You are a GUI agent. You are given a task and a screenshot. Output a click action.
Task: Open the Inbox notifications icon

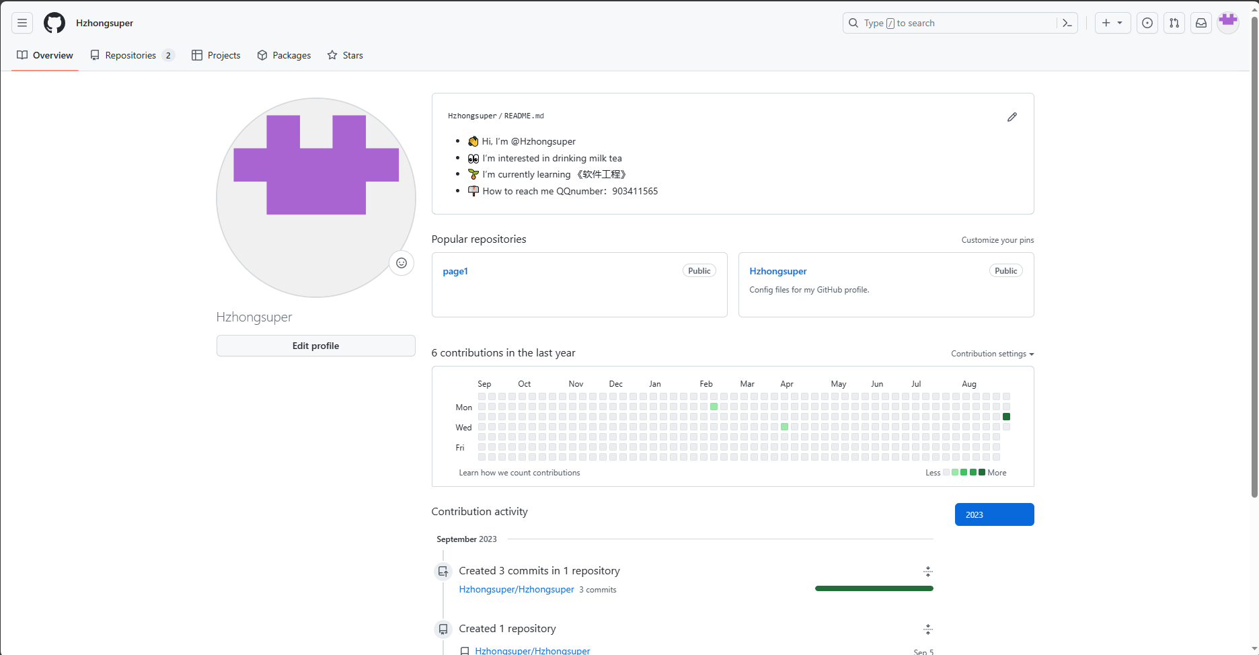pyautogui.click(x=1201, y=23)
